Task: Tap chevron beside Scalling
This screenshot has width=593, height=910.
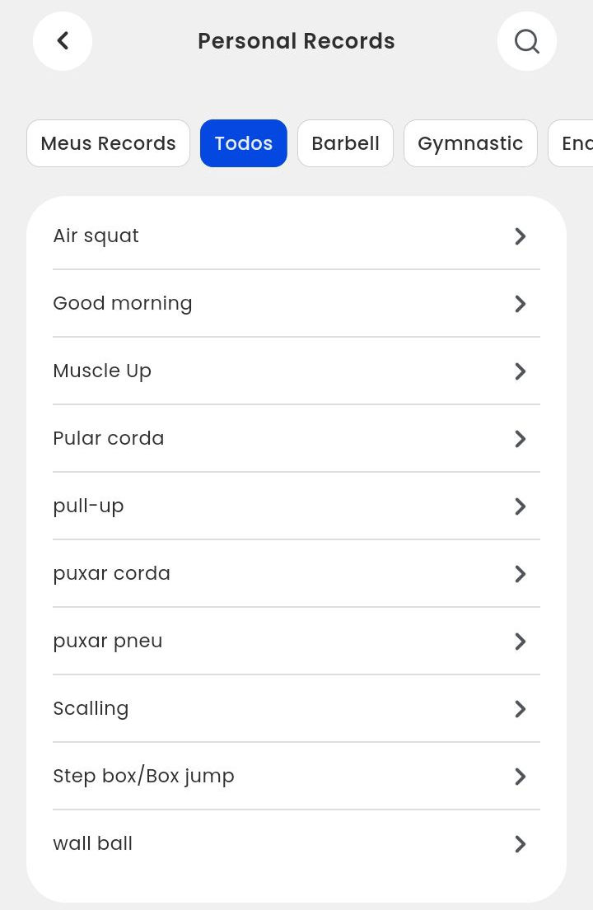Action: pyautogui.click(x=520, y=709)
